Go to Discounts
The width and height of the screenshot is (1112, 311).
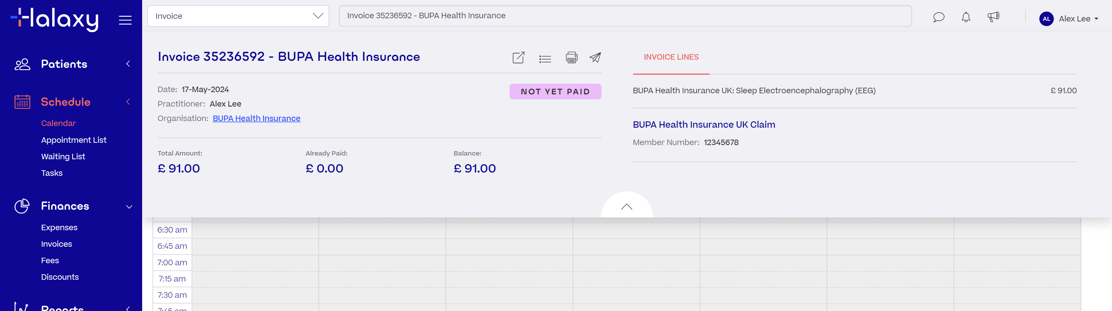60,277
